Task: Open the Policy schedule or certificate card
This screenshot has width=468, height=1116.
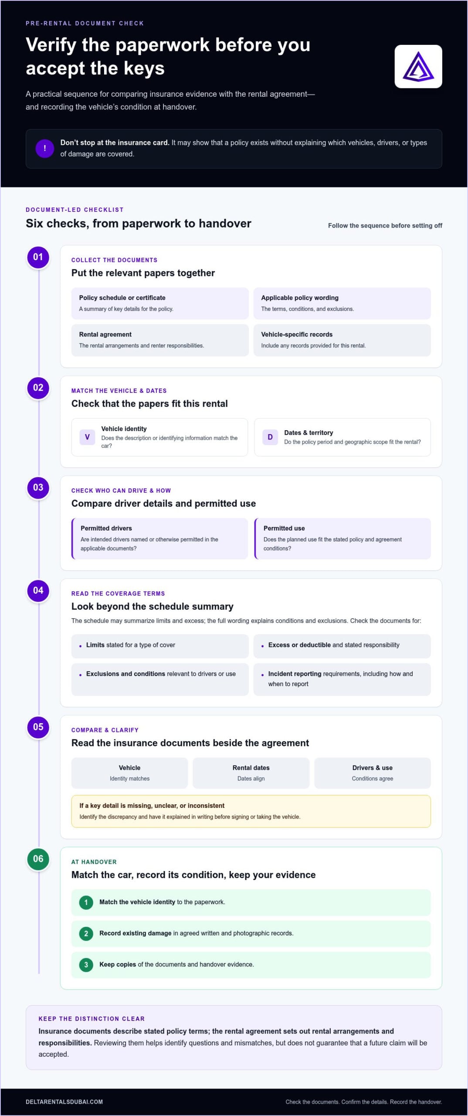Action: click(160, 303)
